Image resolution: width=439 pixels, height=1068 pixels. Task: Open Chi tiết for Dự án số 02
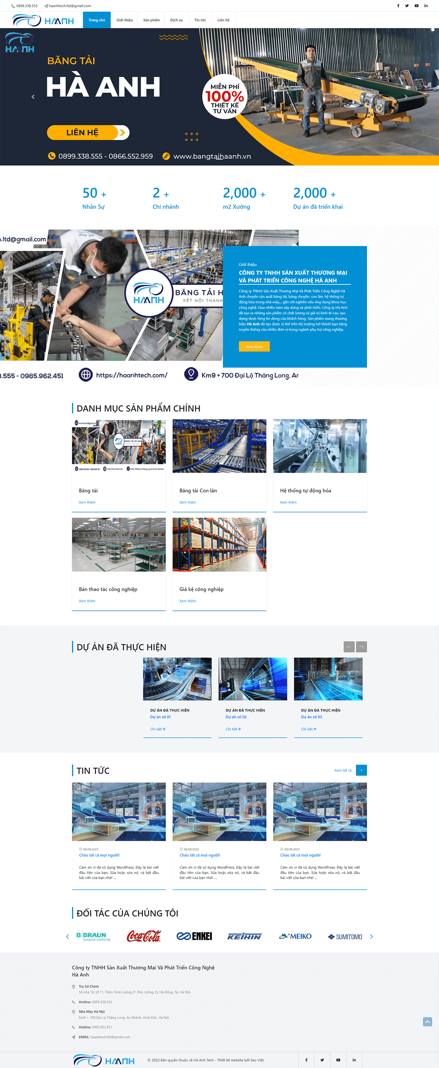click(x=233, y=729)
